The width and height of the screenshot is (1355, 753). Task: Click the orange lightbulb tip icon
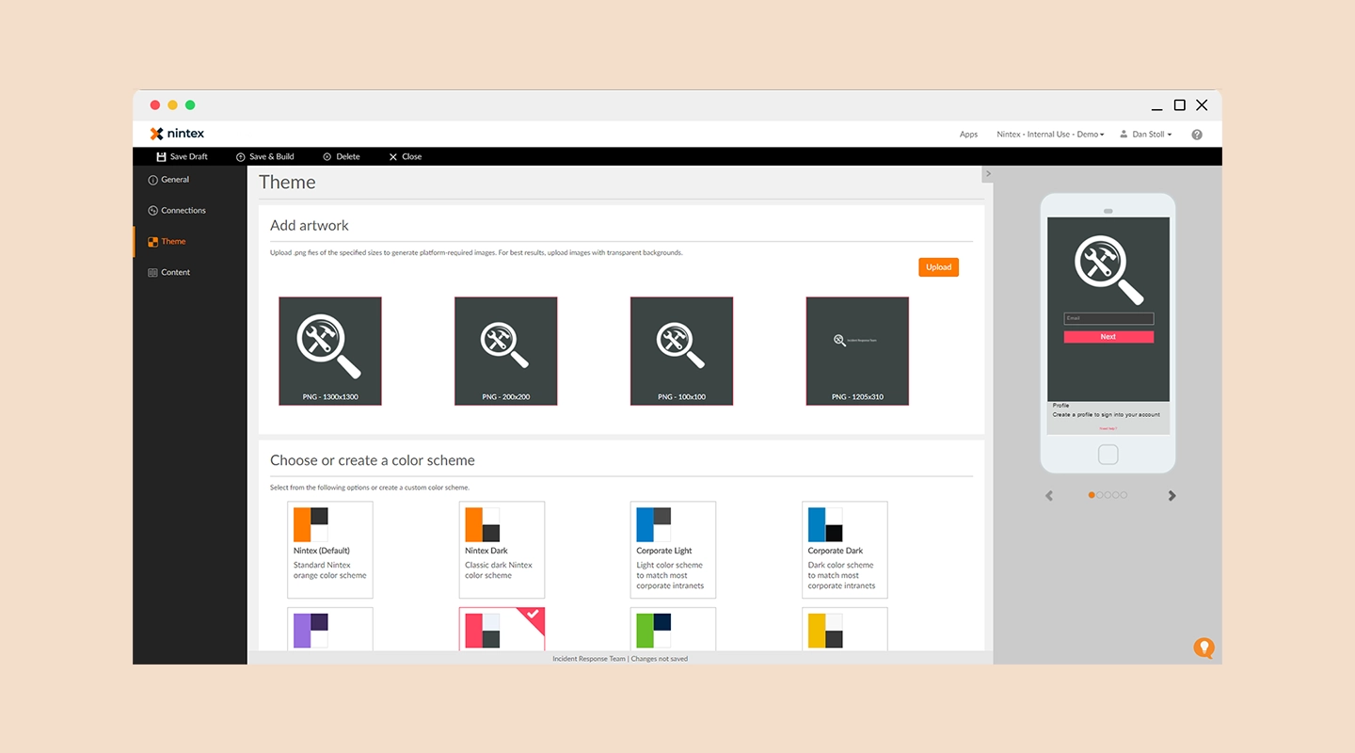click(x=1204, y=648)
